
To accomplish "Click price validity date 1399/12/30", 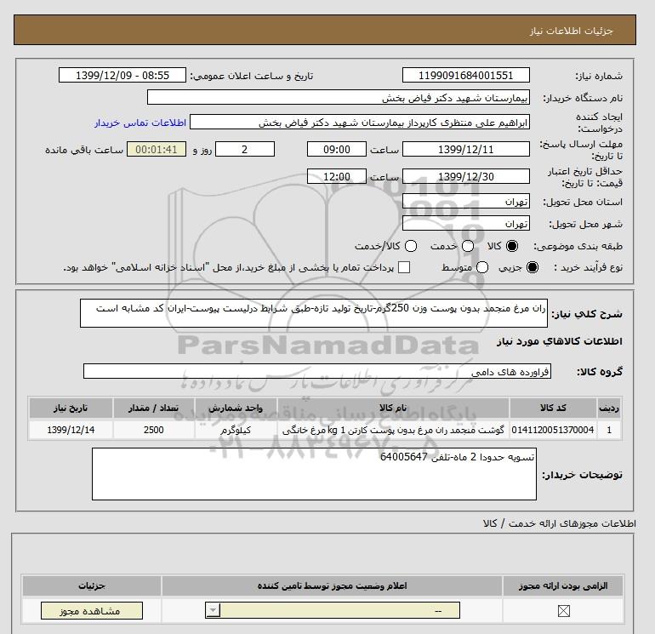I will click(466, 176).
